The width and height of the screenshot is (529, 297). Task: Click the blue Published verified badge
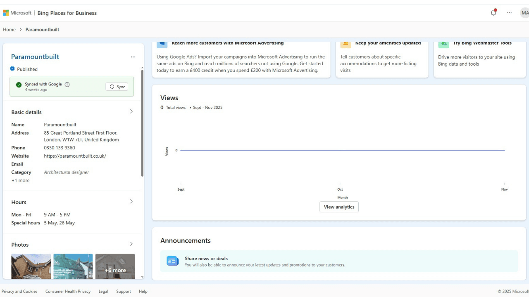coord(12,69)
